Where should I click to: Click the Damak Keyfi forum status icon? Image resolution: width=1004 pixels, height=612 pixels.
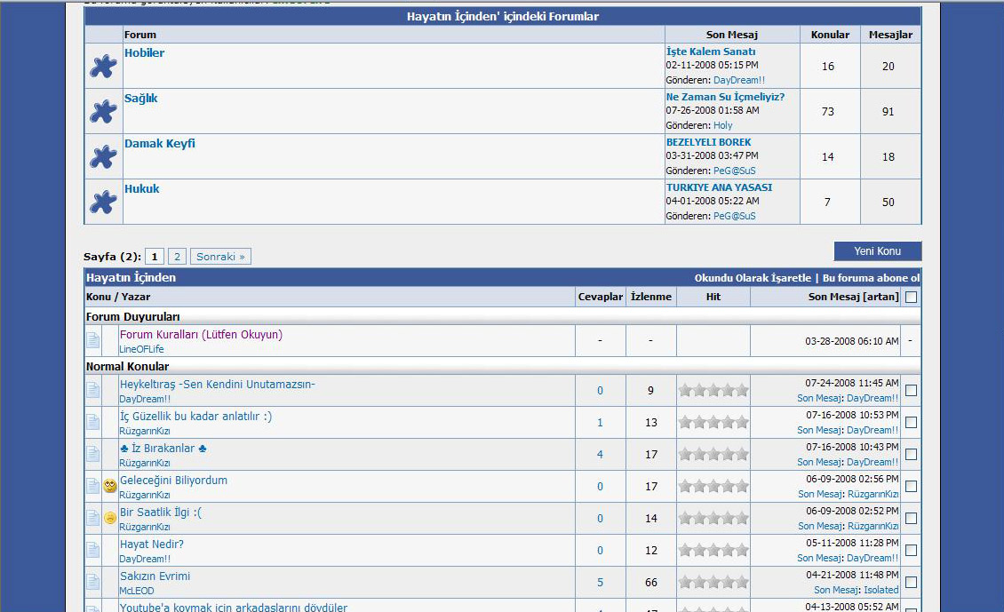(x=103, y=156)
